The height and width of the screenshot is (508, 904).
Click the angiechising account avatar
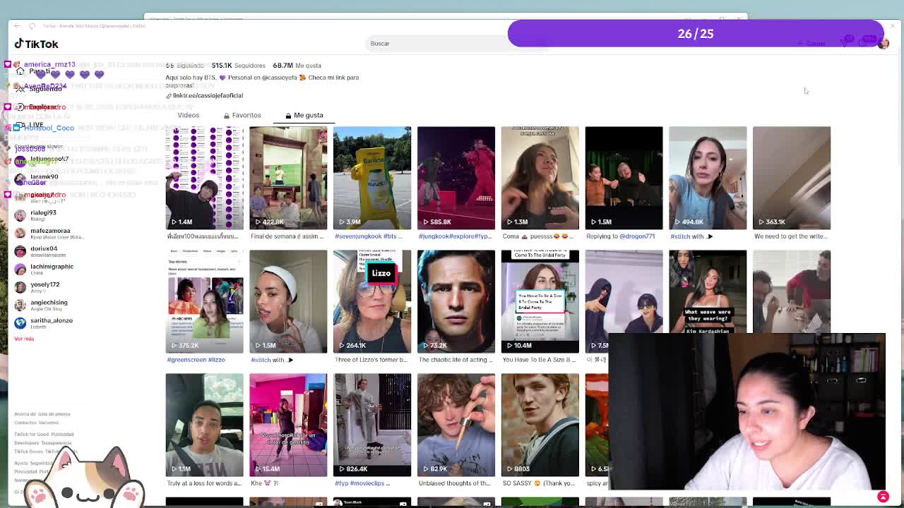(x=20, y=305)
